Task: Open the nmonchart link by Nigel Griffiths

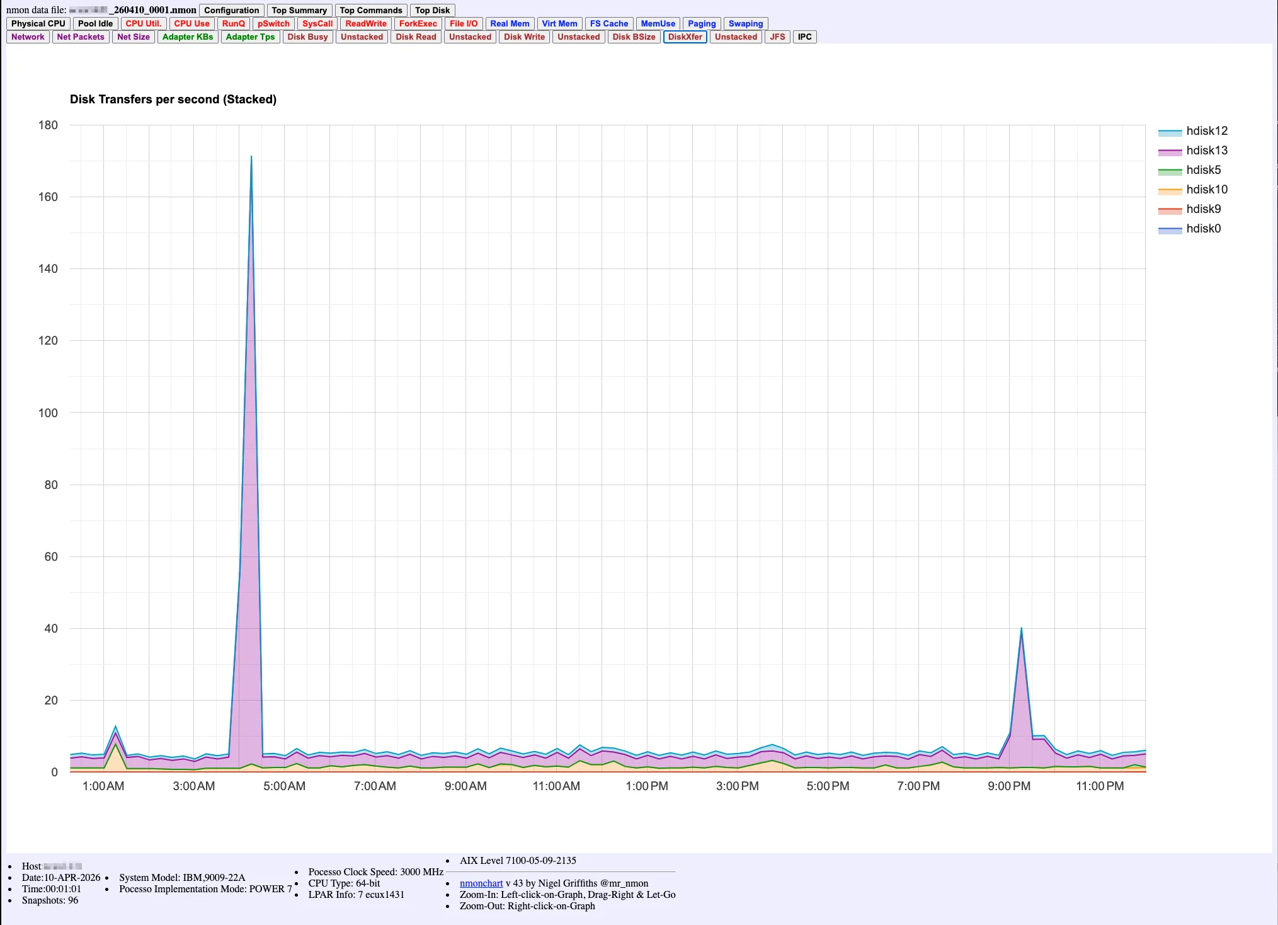Action: [481, 883]
